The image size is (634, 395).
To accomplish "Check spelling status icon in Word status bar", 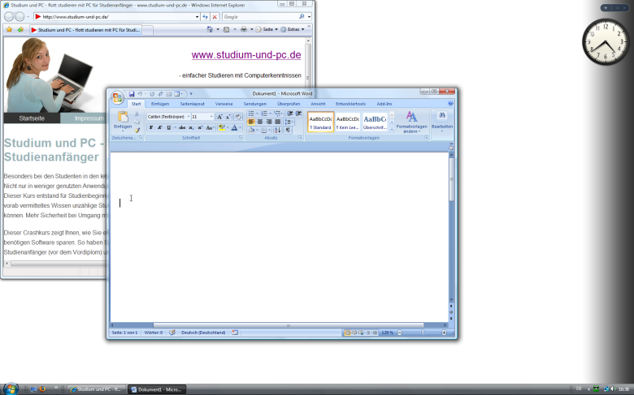I will pyautogui.click(x=172, y=333).
